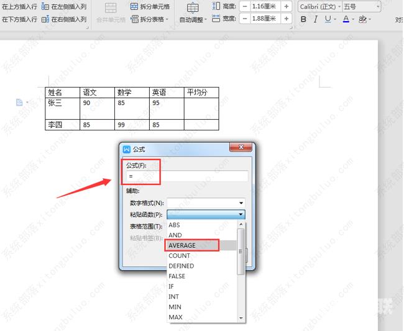Apply font color with the A icon
The image size is (404, 331).
346,19
